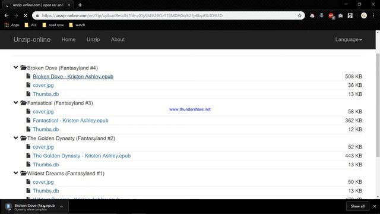Click the file icon beside The Golden Dynasty epub

click(28, 155)
